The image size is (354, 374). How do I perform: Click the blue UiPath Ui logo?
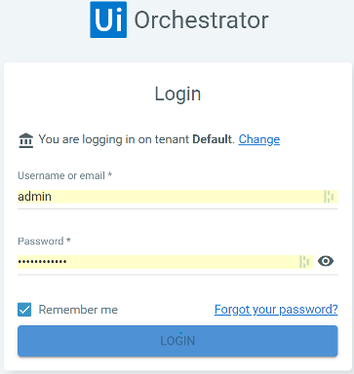[108, 19]
